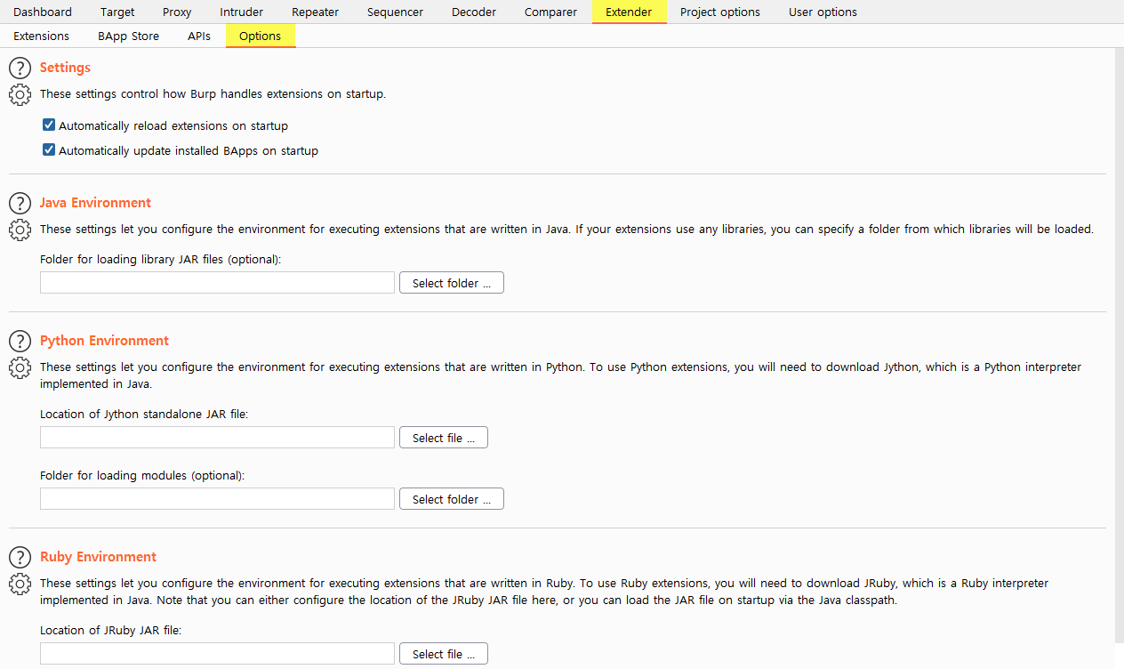Viewport: 1124px width, 669px height.
Task: Click the 'Settings' section heading
Action: [65, 68]
